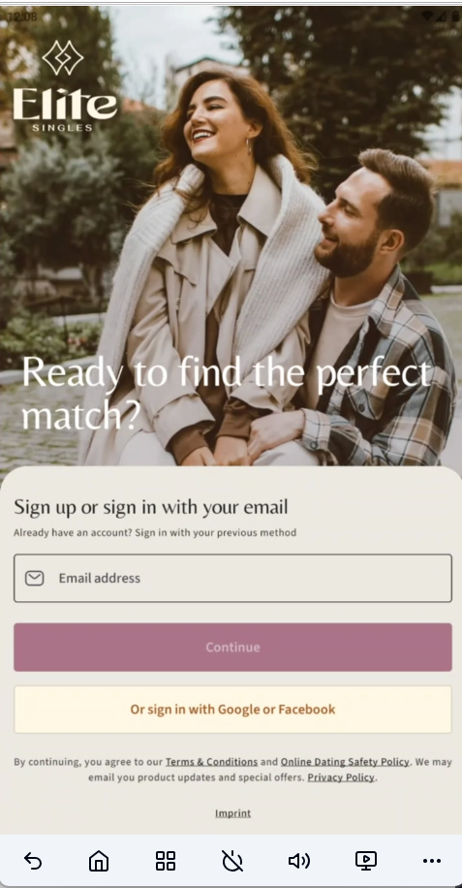This screenshot has width=462, height=888.
Task: Click the diamond emblem above Elite logo
Action: (63, 58)
